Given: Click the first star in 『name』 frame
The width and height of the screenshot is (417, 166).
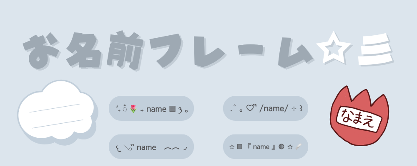Looking at the screenshot, I should click(x=231, y=146).
